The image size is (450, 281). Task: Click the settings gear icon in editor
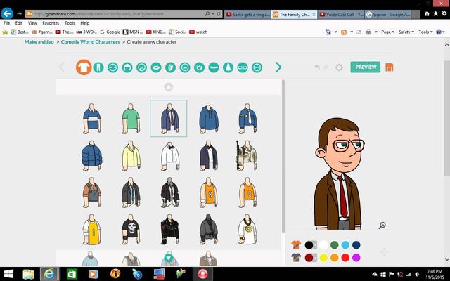(x=339, y=67)
